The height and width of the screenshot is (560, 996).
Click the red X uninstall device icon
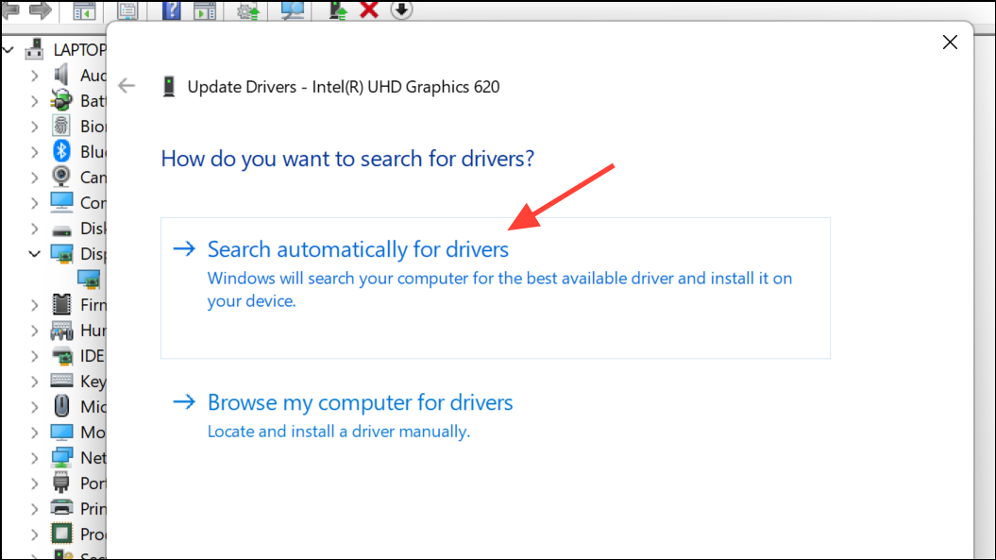[369, 9]
